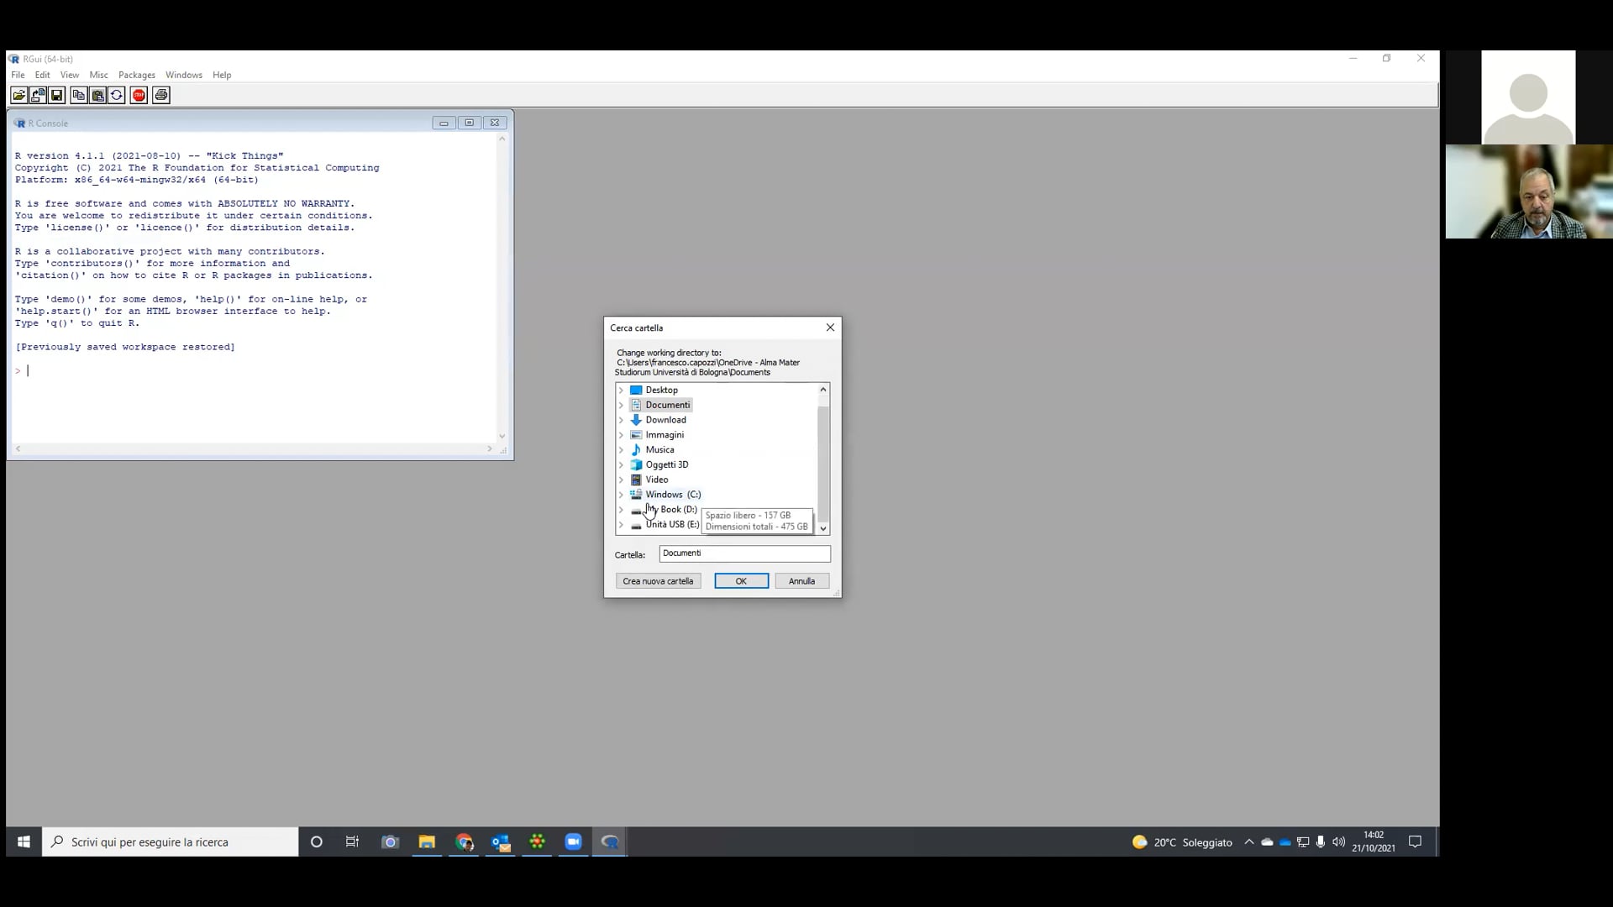Open File Explorer from the taskbar
This screenshot has width=1613, height=907.
pos(427,841)
